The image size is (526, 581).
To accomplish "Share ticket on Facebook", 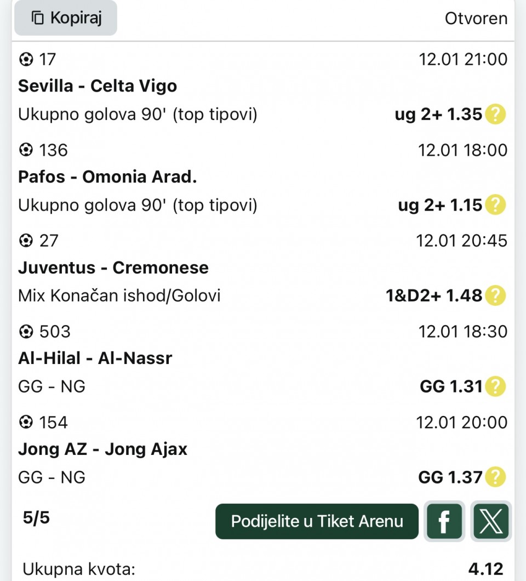I will (x=444, y=521).
